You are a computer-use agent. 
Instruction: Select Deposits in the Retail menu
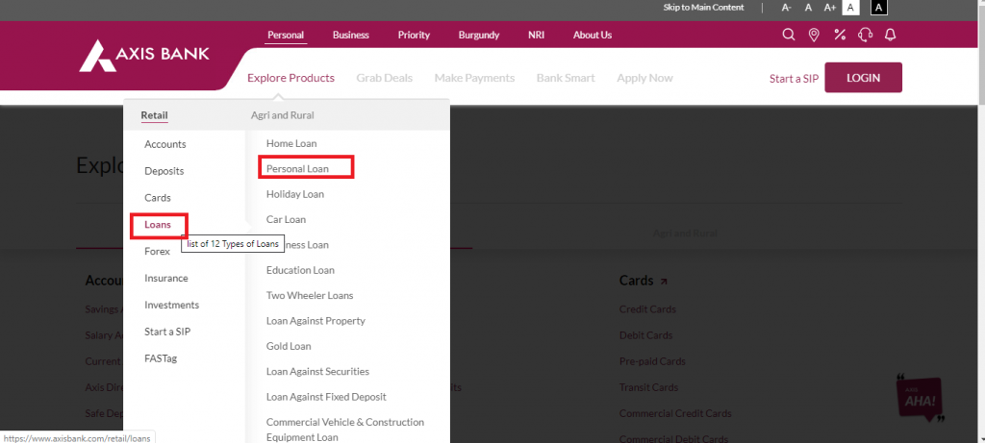click(x=164, y=171)
